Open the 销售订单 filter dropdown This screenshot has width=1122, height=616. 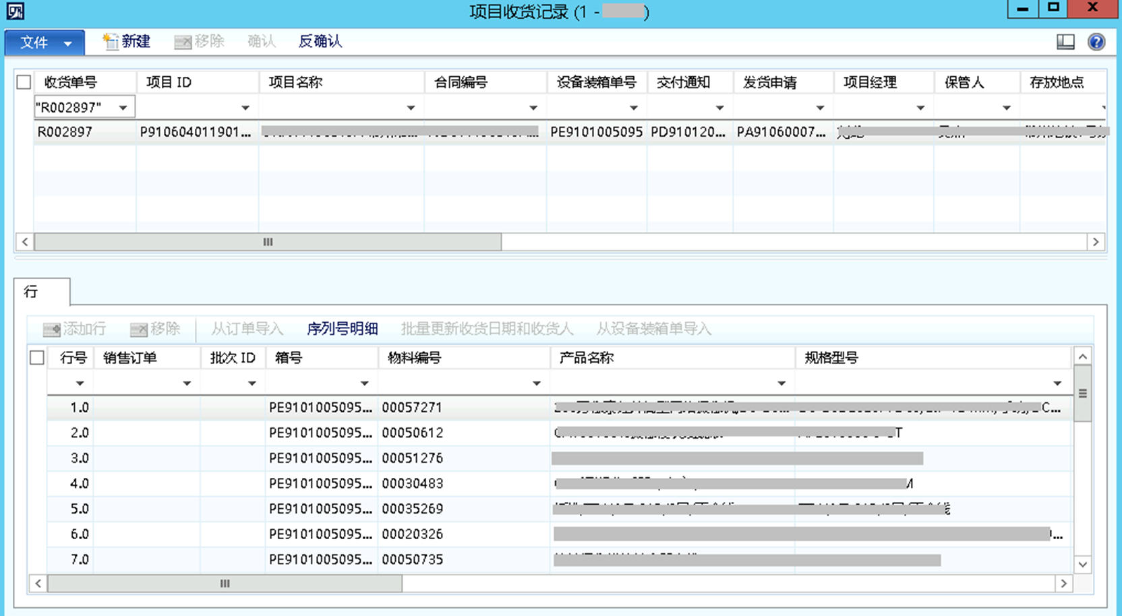pyautogui.click(x=187, y=383)
